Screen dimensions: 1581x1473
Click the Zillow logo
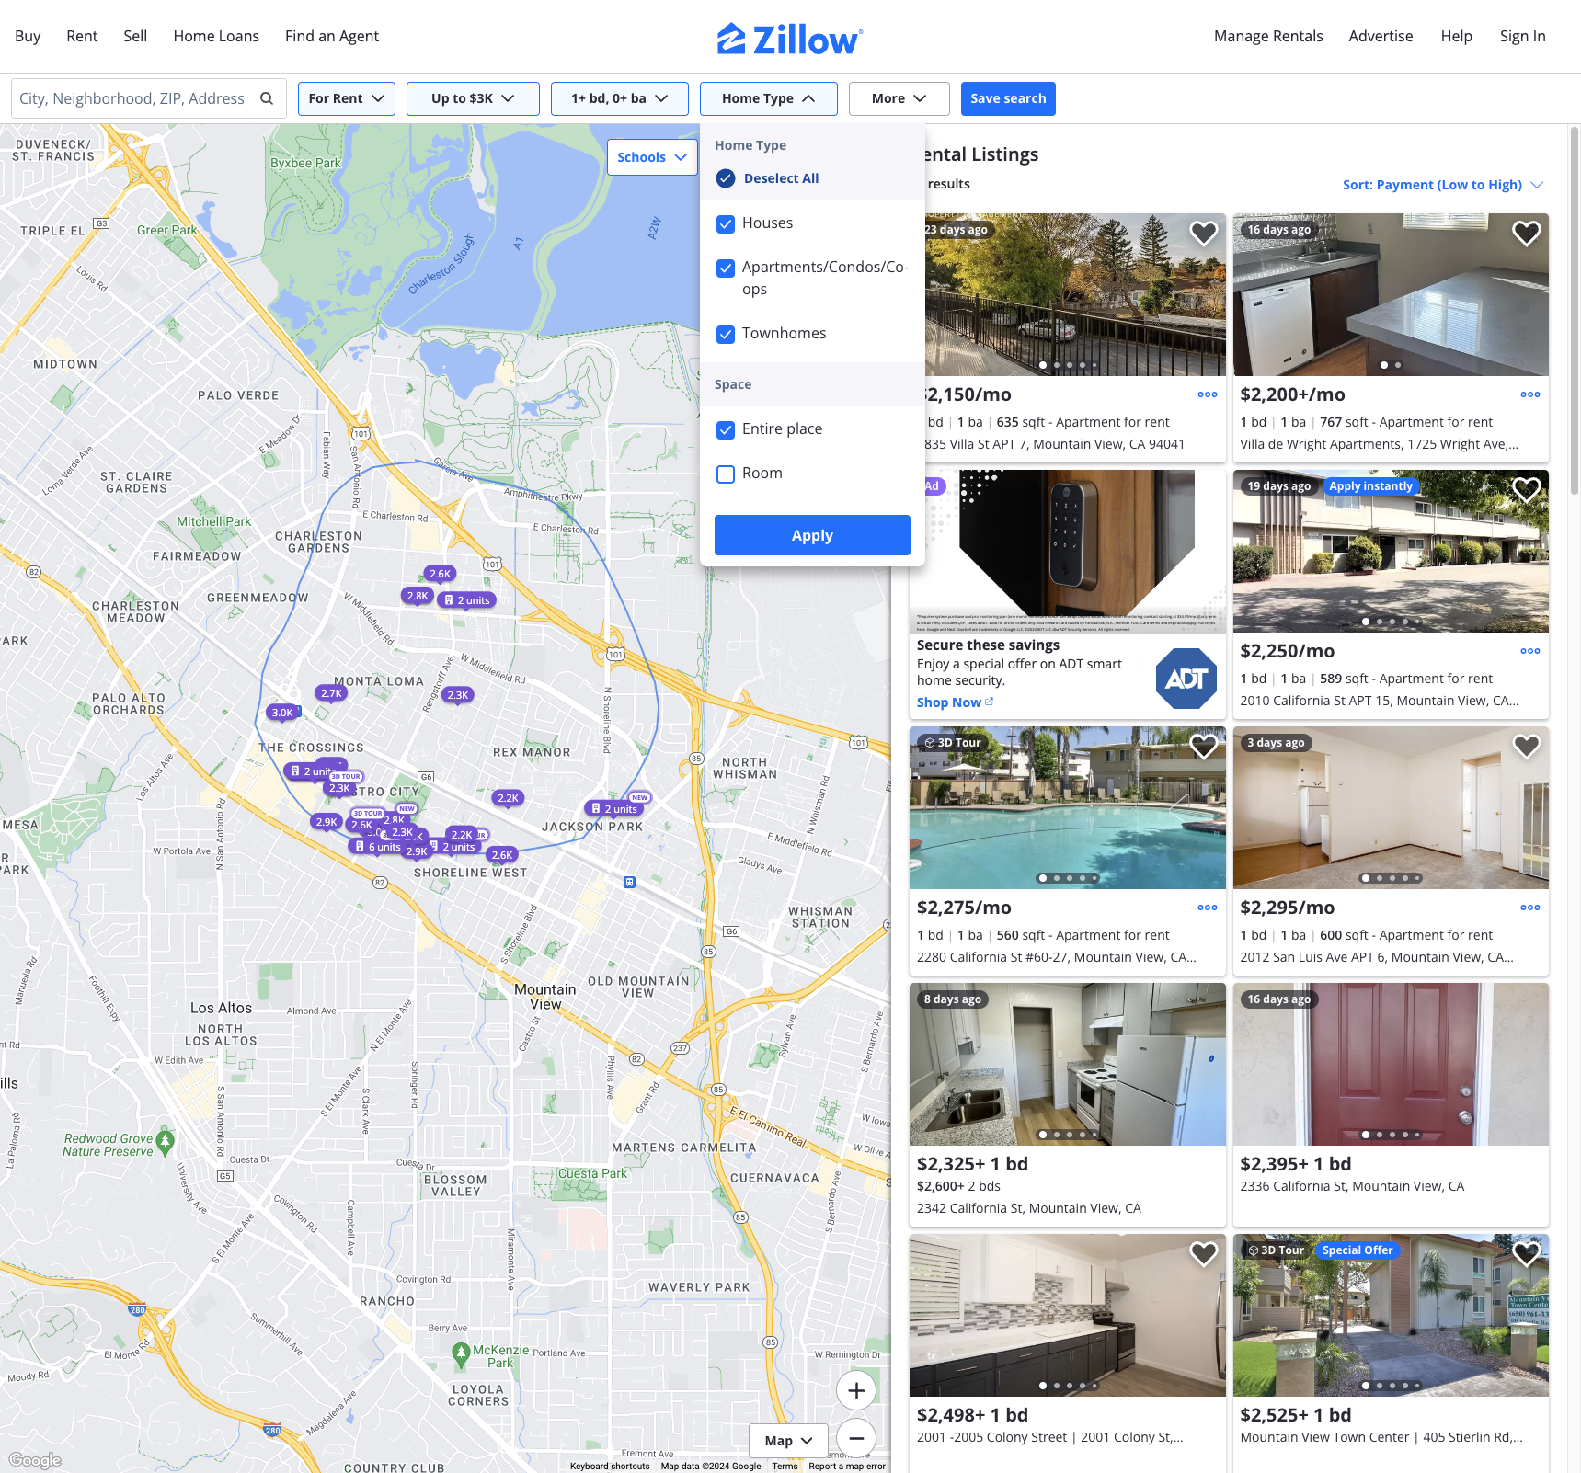coord(790,38)
